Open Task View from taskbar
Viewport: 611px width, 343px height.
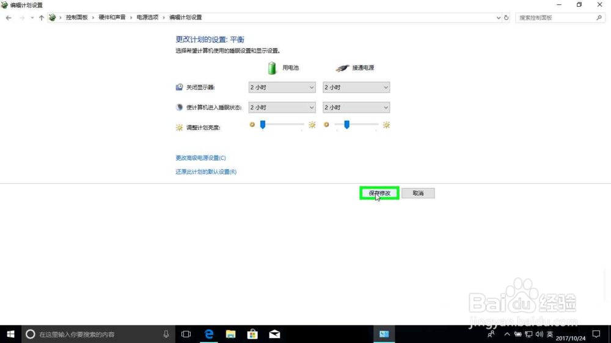coord(186,334)
